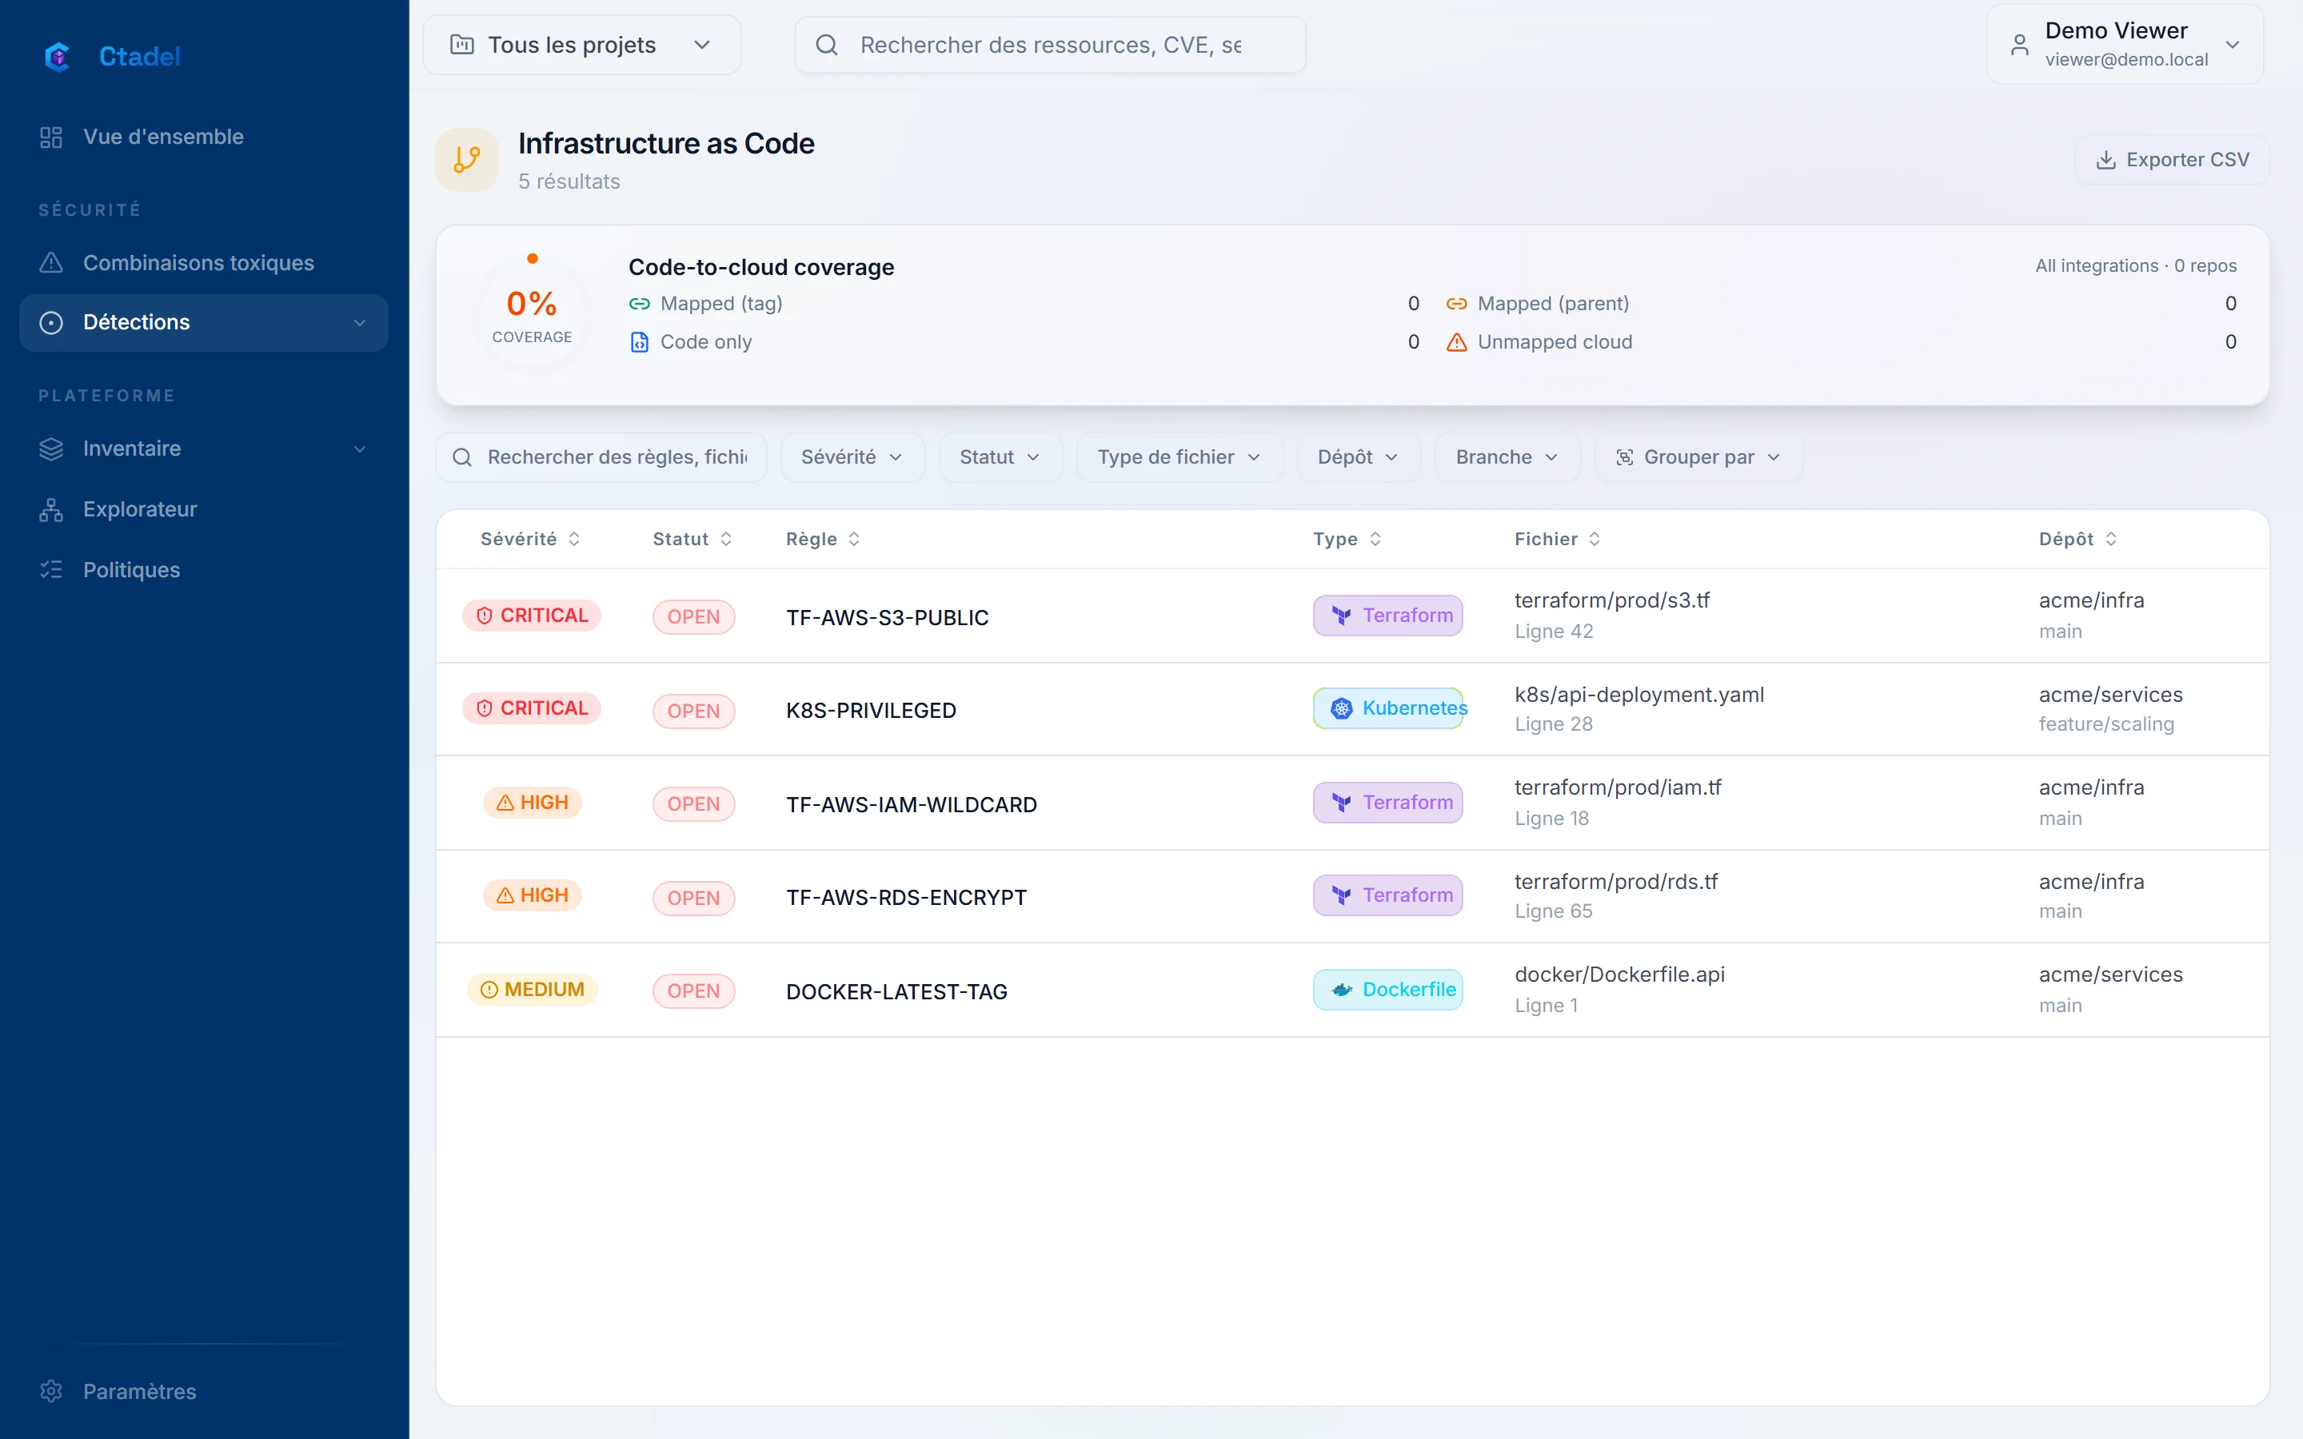The width and height of the screenshot is (2303, 1439).
Task: Sort by Type column header
Action: pos(1347,540)
